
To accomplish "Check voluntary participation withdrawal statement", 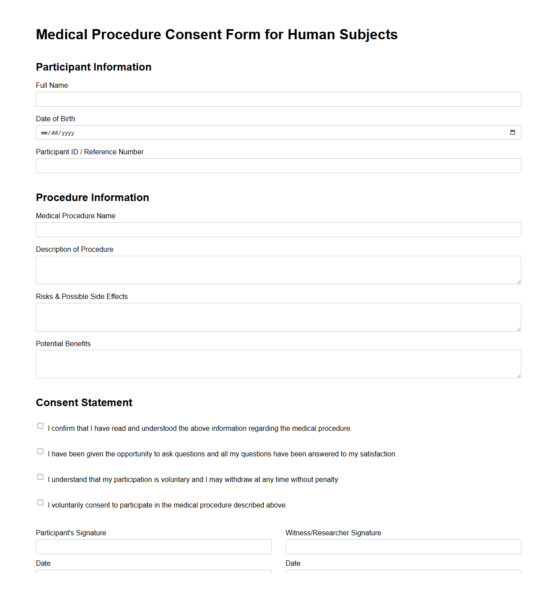I will coord(40,476).
